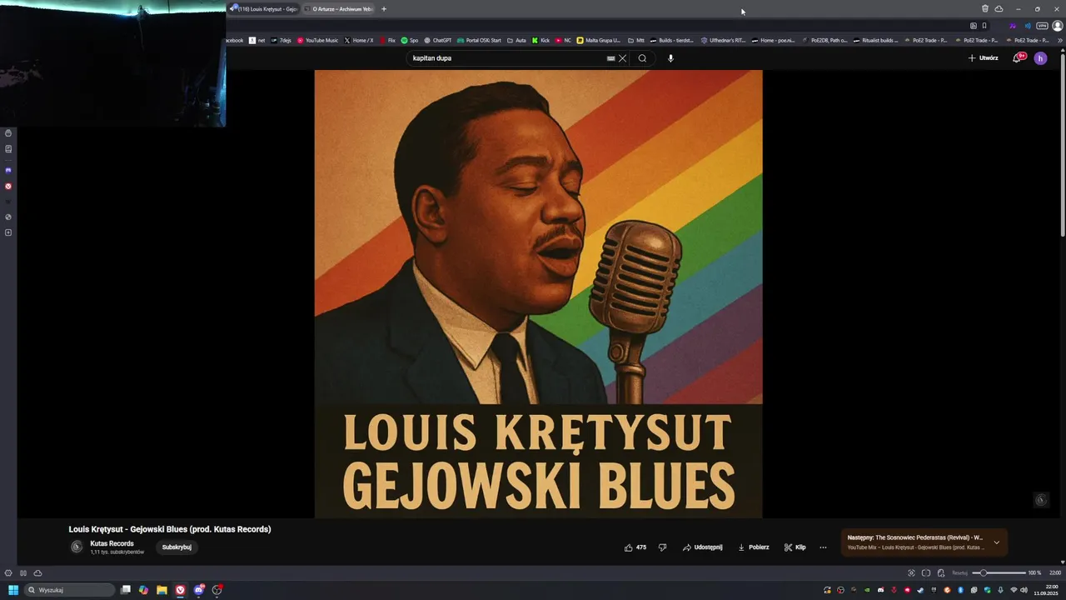Viewport: 1066px width, 600px height.
Task: Click the Vivaldi trash closed-tabs icon
Action: coord(984,9)
